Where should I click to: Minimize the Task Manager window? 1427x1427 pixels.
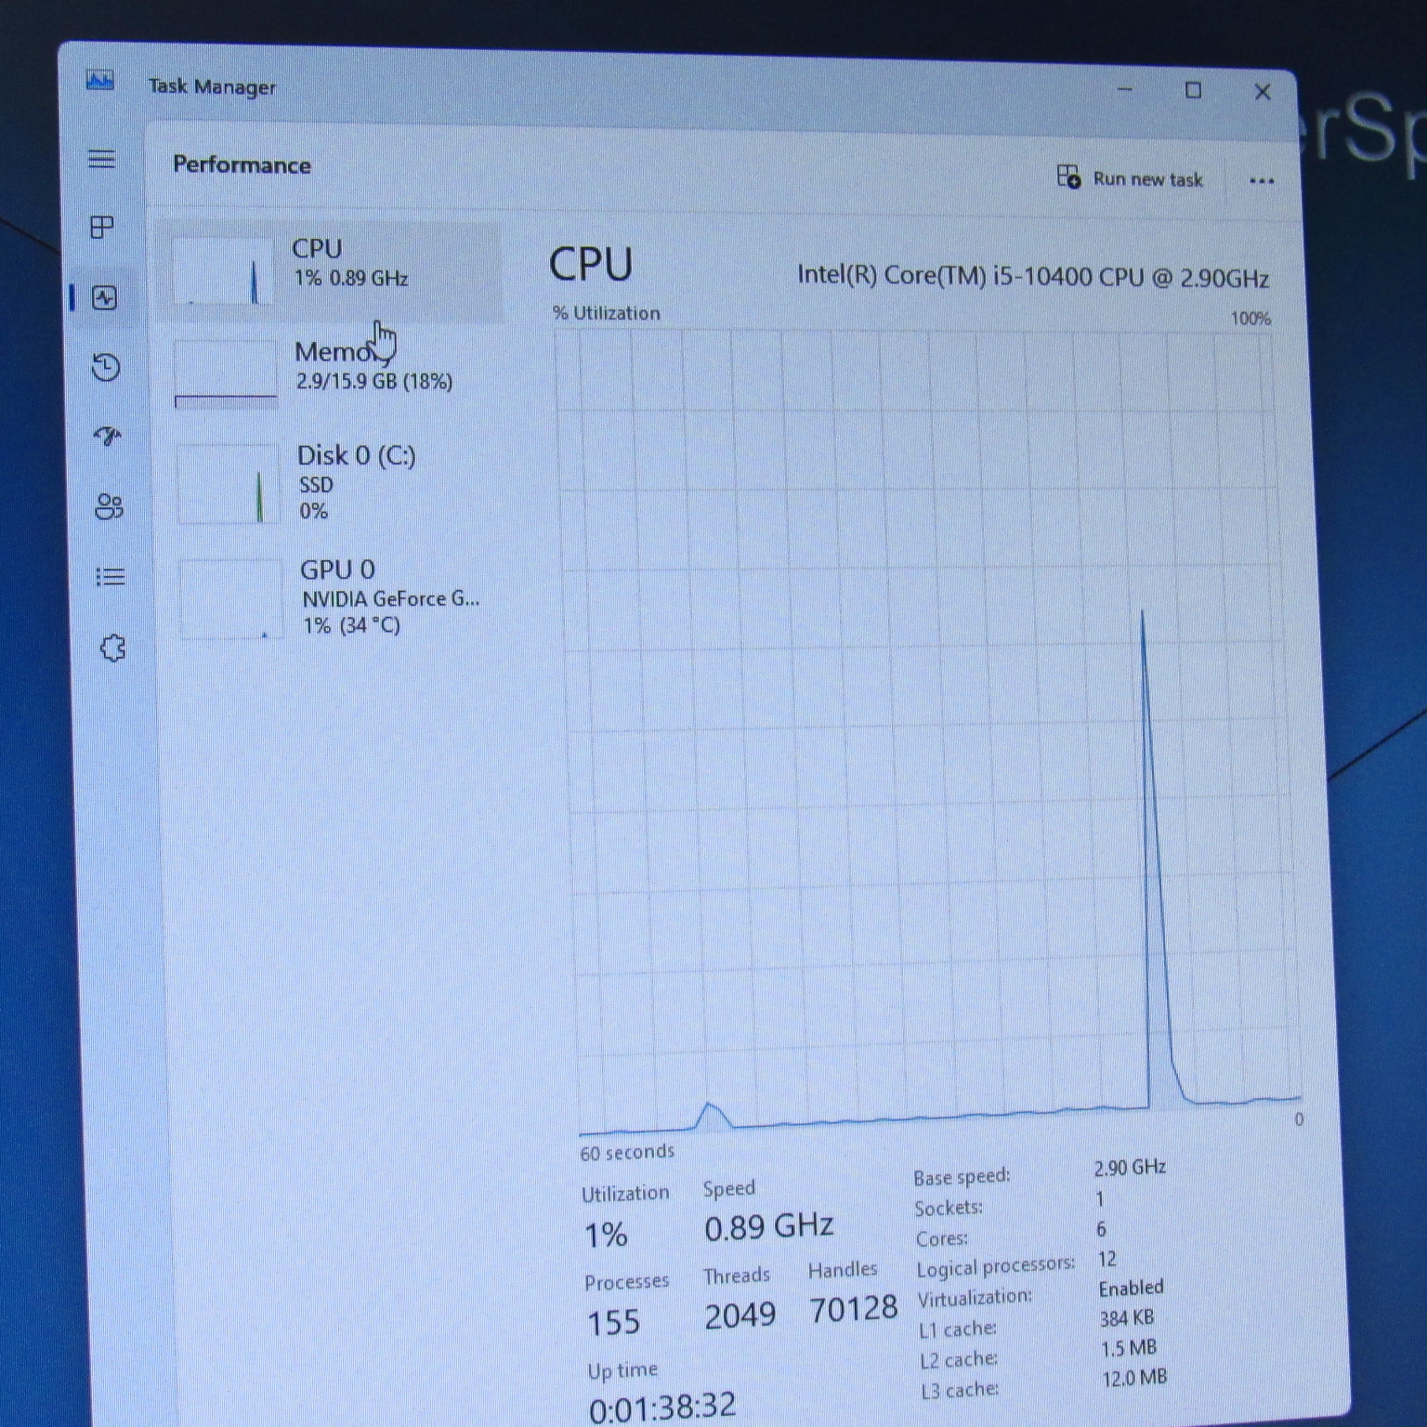(x=1124, y=89)
